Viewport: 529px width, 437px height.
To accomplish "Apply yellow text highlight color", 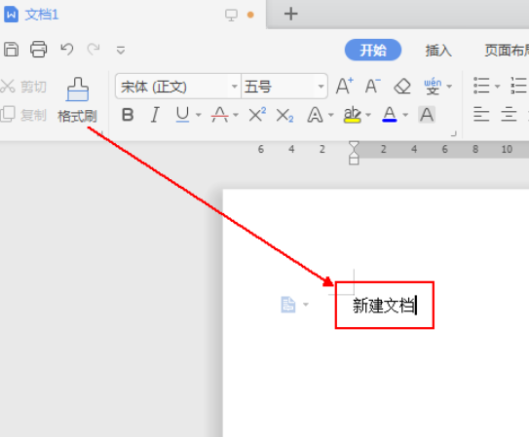I will tap(353, 115).
